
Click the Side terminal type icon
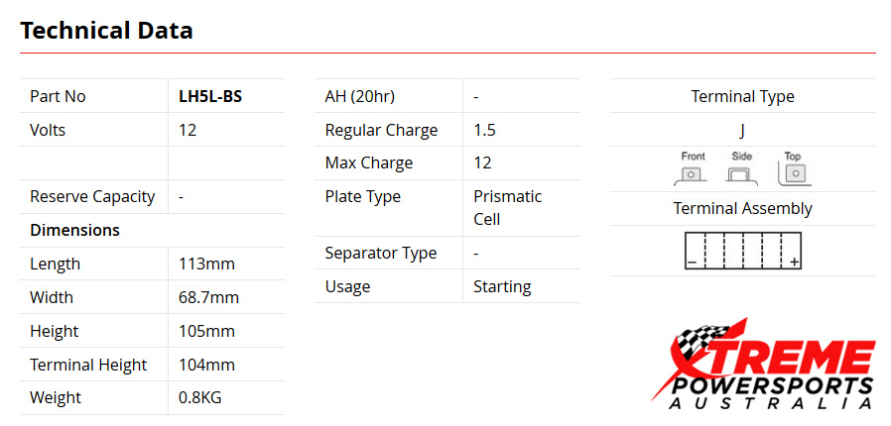pos(741,169)
